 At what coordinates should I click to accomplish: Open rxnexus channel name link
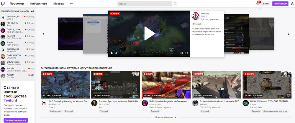[x=205, y=14]
